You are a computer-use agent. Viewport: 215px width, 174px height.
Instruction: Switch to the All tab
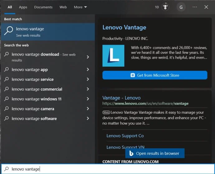(x=10, y=7)
